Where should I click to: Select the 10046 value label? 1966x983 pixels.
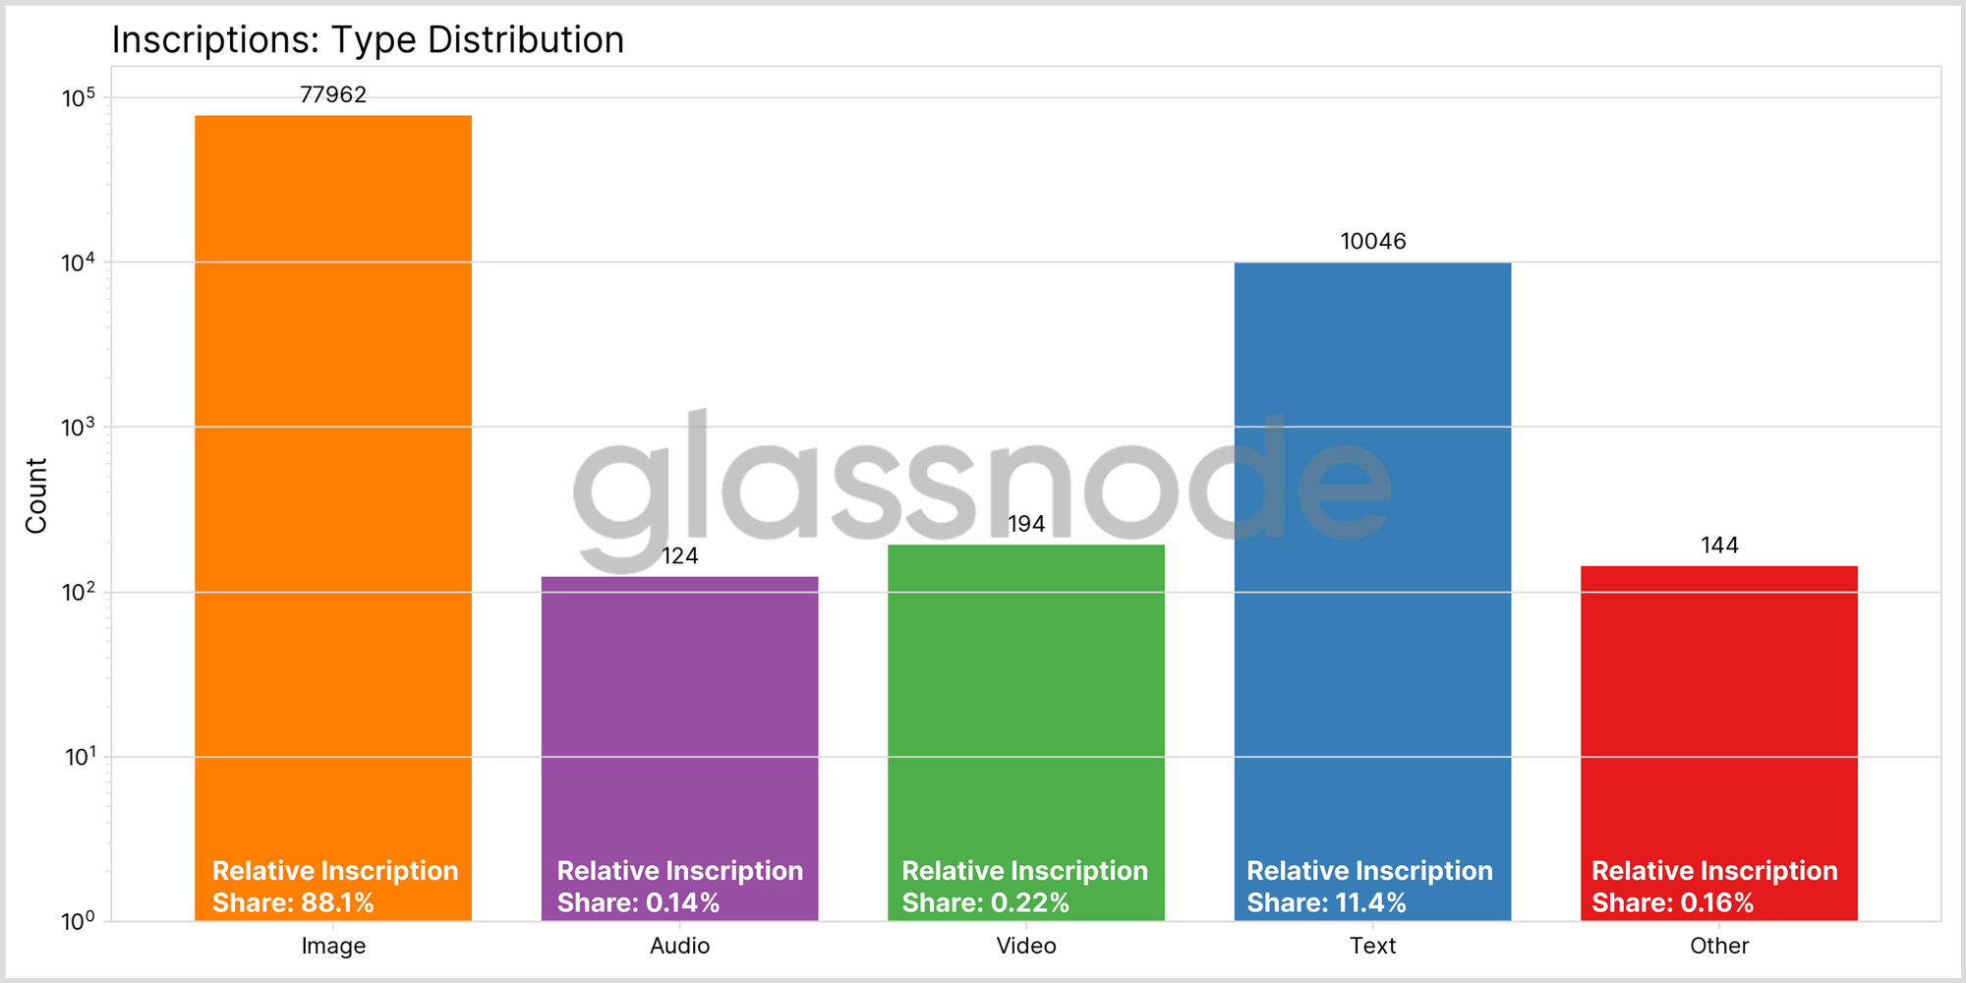pos(1373,241)
